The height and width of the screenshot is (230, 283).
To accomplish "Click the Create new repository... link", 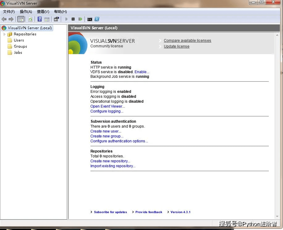I will point(110,161).
